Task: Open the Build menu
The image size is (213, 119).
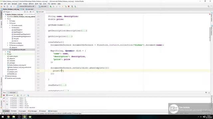Action: pos(37,4)
